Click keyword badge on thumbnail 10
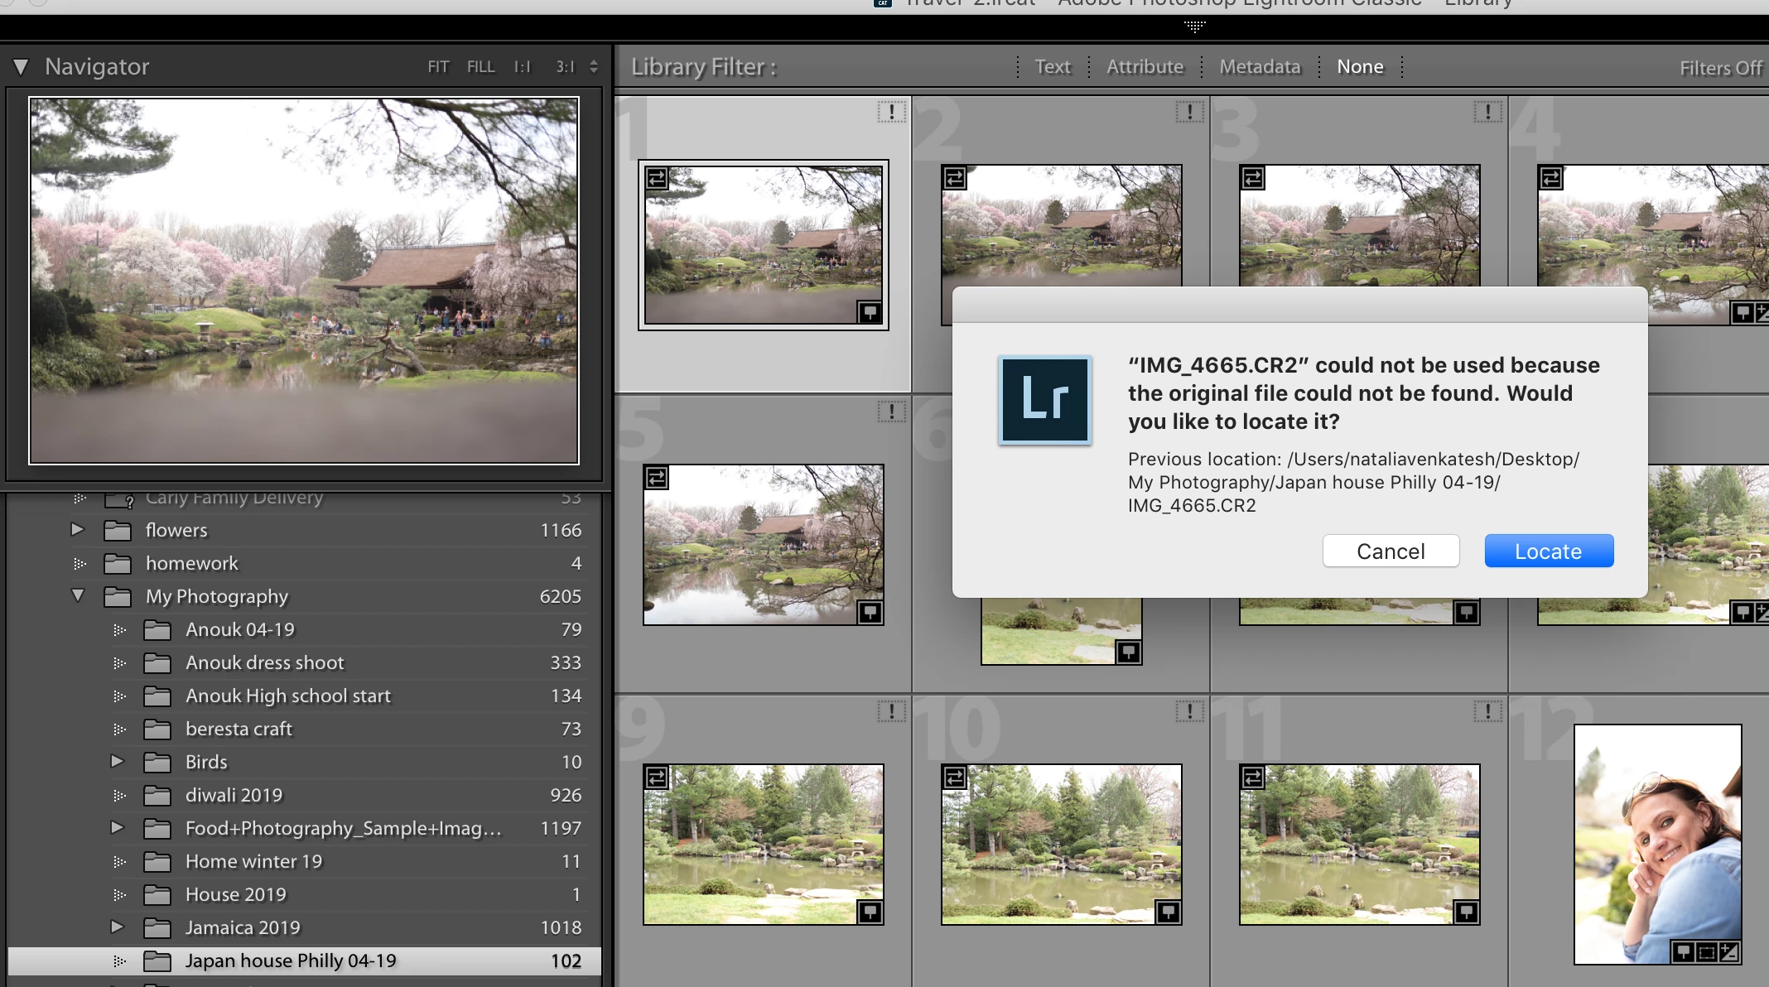 click(1168, 912)
